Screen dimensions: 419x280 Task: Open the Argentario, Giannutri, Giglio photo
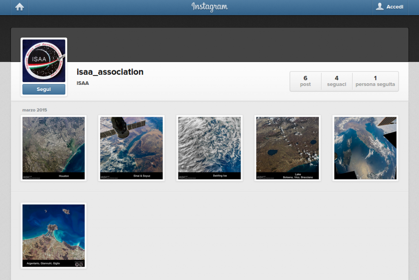(53, 235)
